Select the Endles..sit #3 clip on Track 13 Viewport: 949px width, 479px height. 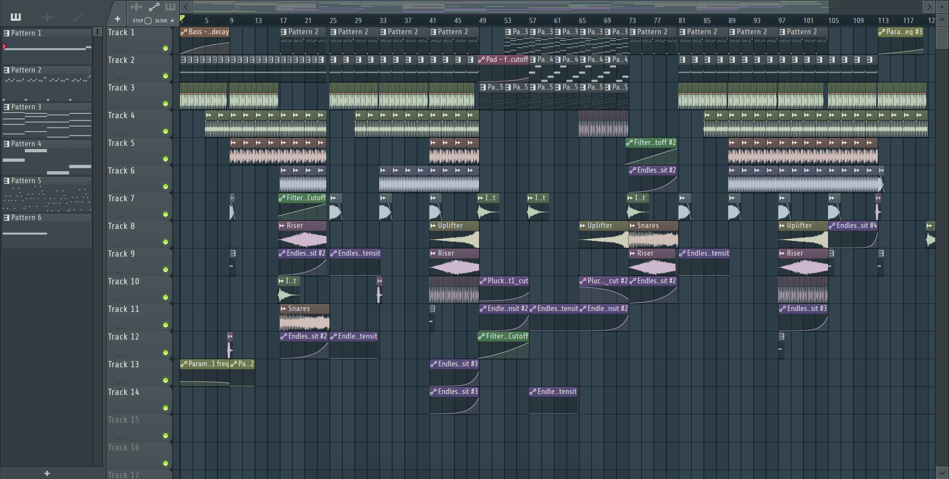coord(454,373)
